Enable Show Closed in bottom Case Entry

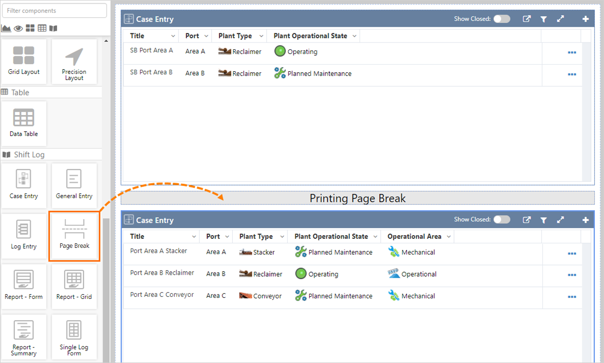click(x=501, y=220)
